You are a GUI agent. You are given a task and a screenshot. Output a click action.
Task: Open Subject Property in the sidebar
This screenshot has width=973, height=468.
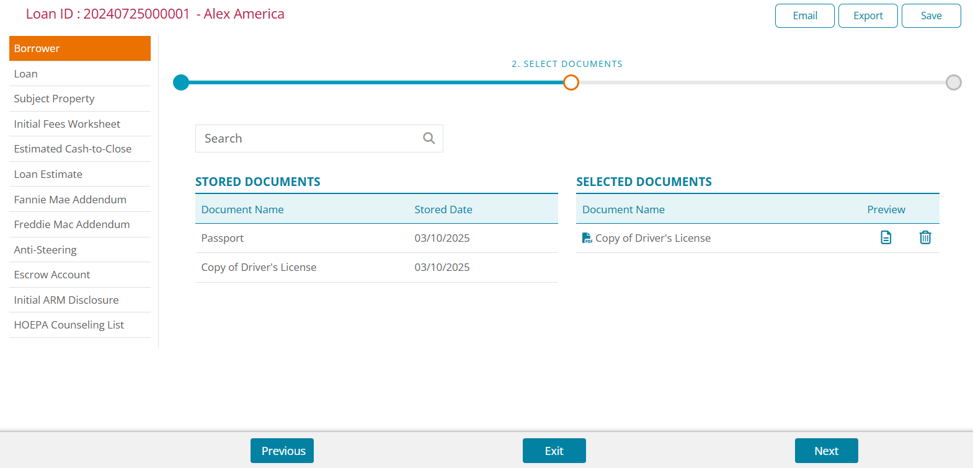tap(80, 99)
